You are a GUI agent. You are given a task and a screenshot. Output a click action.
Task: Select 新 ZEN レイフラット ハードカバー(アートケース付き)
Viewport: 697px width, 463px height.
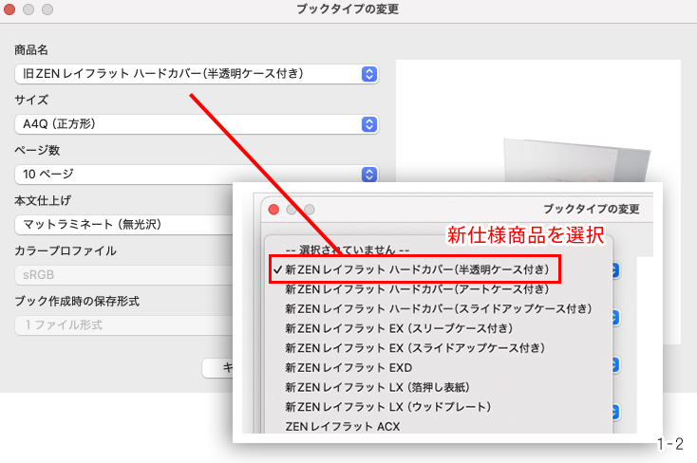(x=417, y=289)
